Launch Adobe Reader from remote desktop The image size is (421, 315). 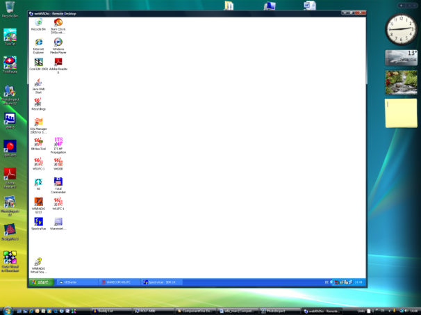(58, 63)
